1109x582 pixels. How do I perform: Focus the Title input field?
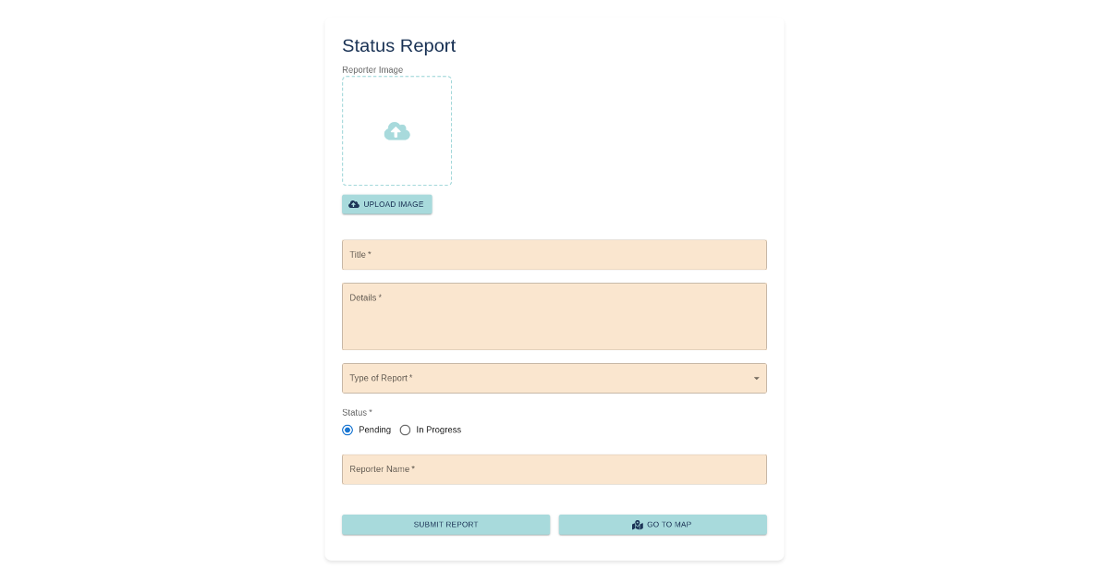click(554, 255)
